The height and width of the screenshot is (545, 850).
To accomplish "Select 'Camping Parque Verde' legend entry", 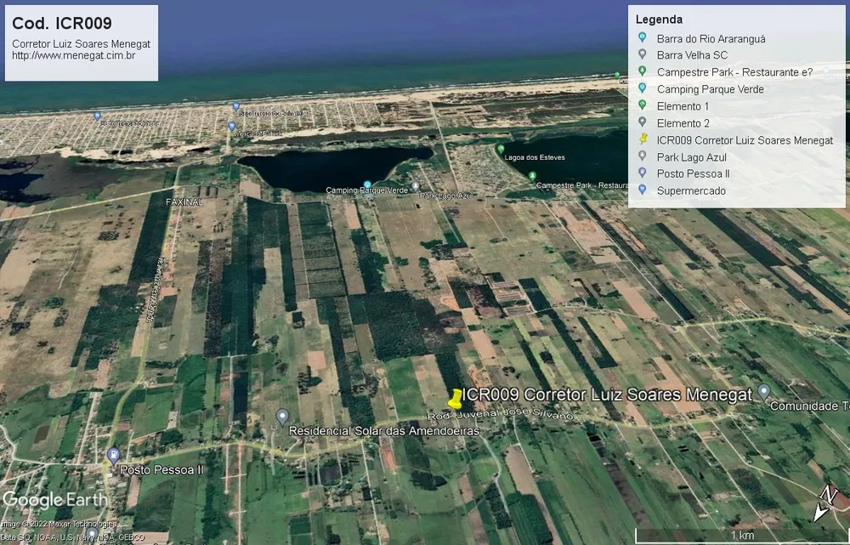I will coord(710,89).
